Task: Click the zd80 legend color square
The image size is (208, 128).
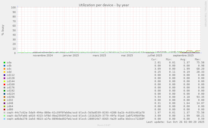Action: (x=4, y=109)
